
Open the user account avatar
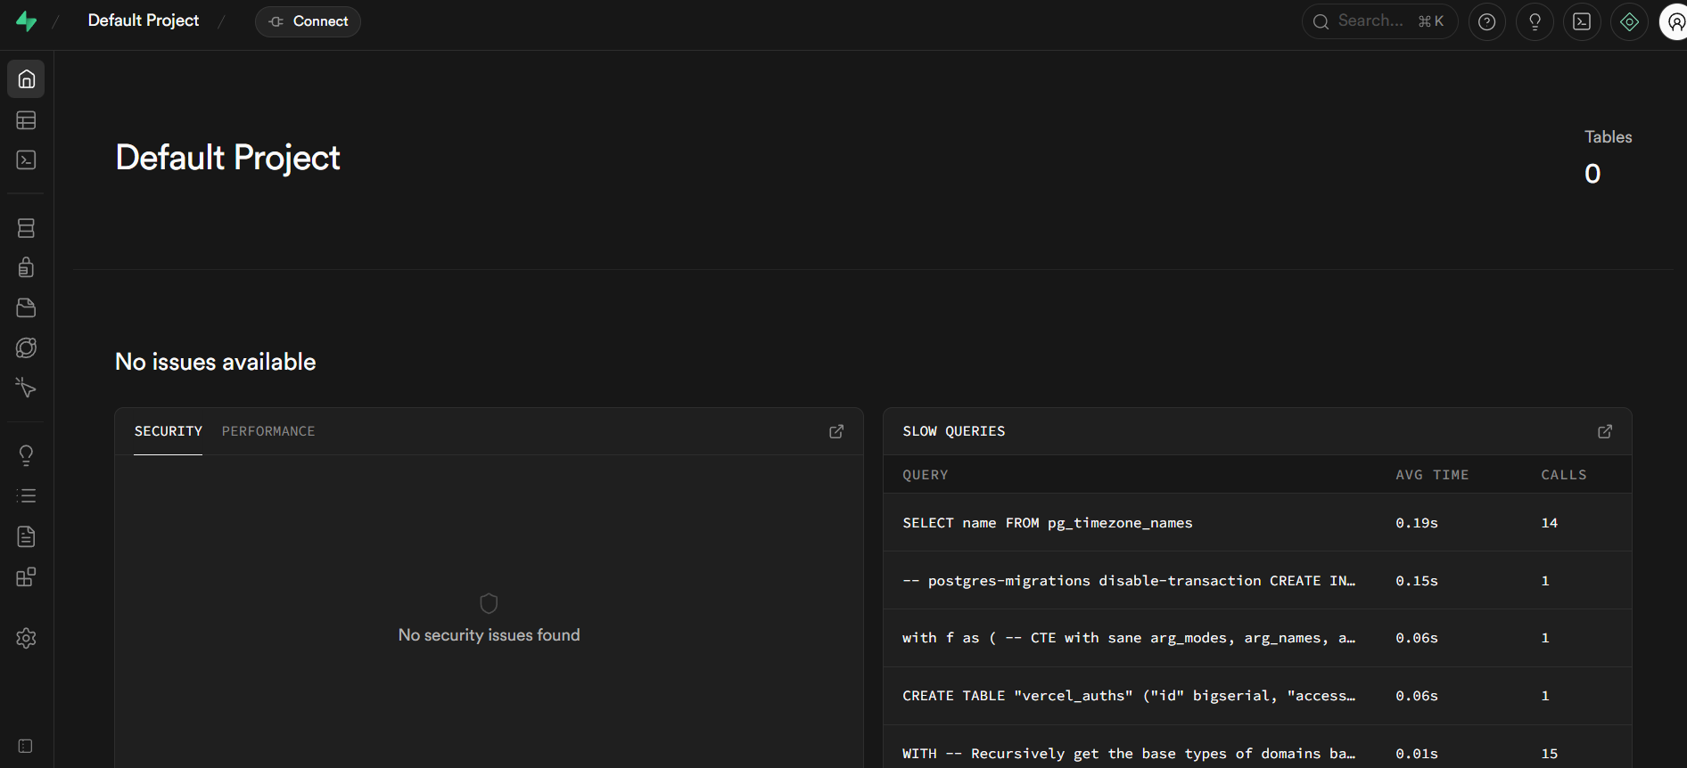pyautogui.click(x=1674, y=21)
